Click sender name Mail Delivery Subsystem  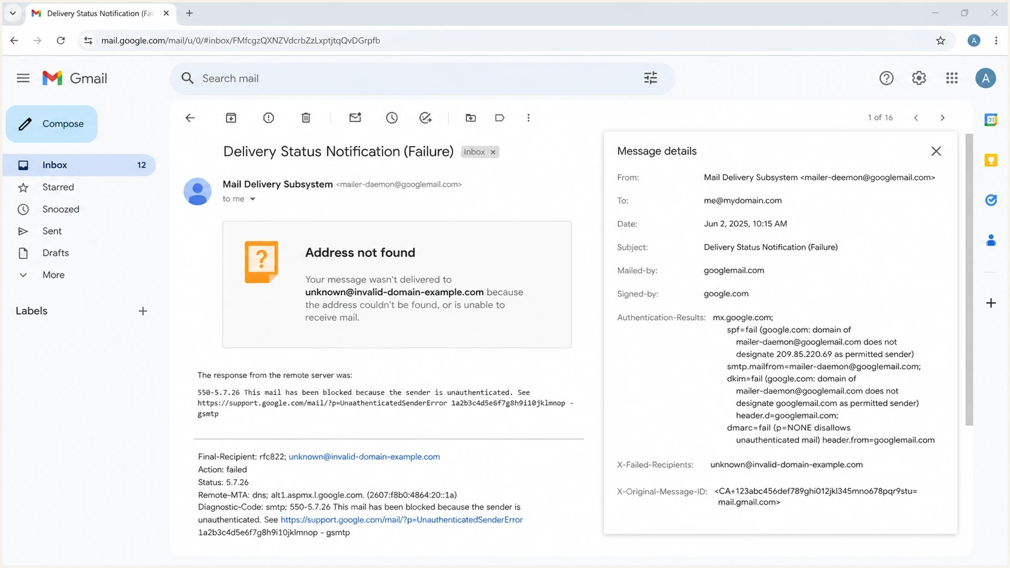click(x=277, y=184)
